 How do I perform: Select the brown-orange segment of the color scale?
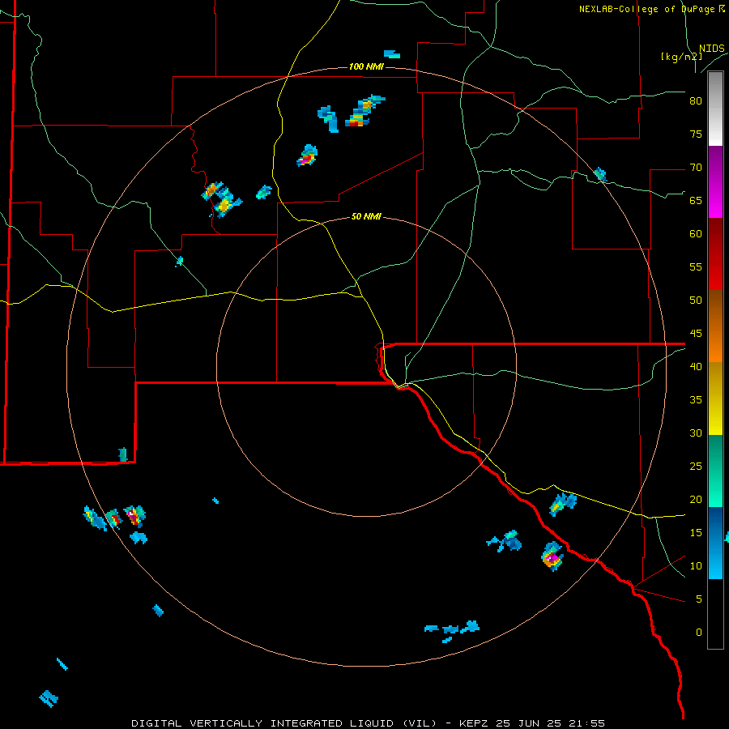pyautogui.click(x=715, y=326)
